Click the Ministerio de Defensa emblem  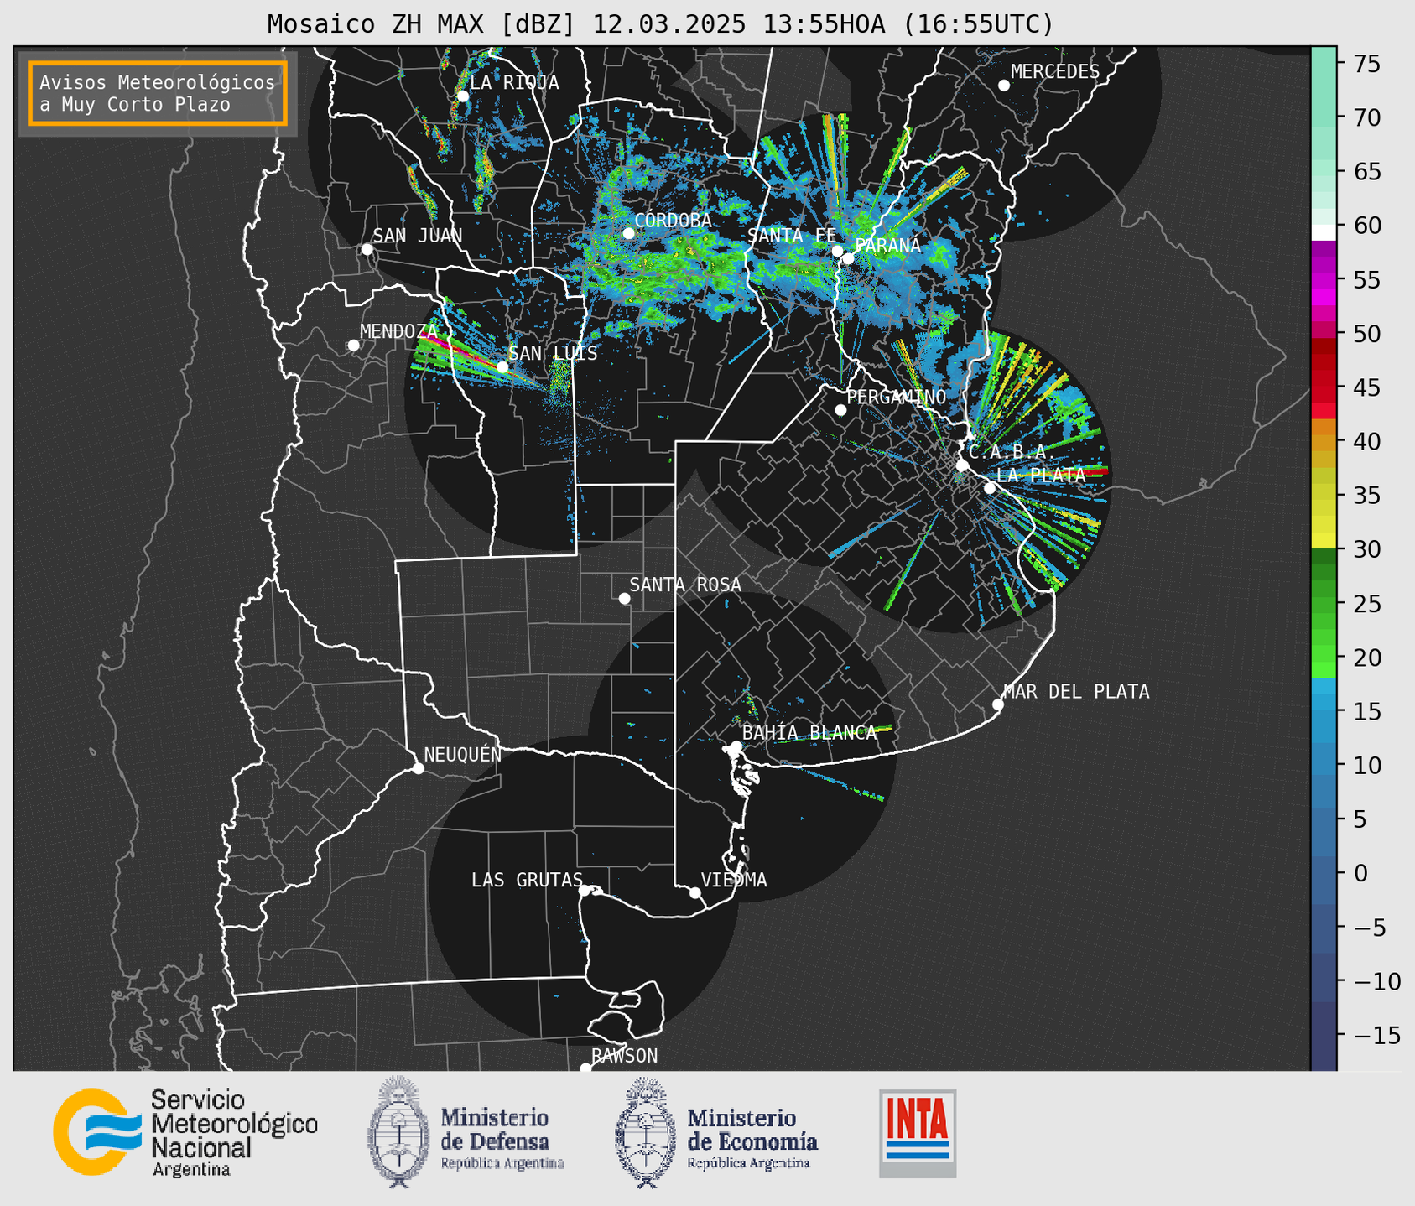tap(398, 1131)
